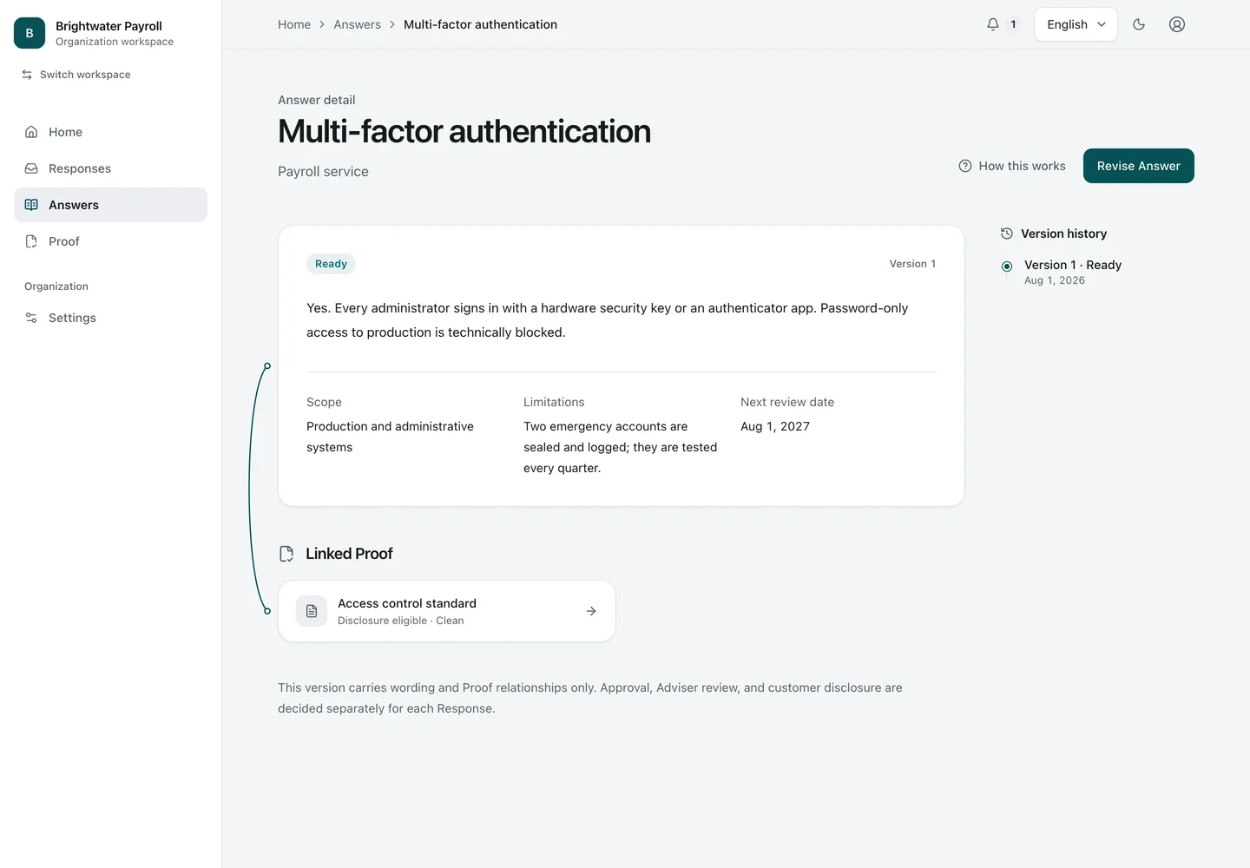Click the Responses inbox icon in the sidebar
This screenshot has height=868, width=1250.
[31, 168]
